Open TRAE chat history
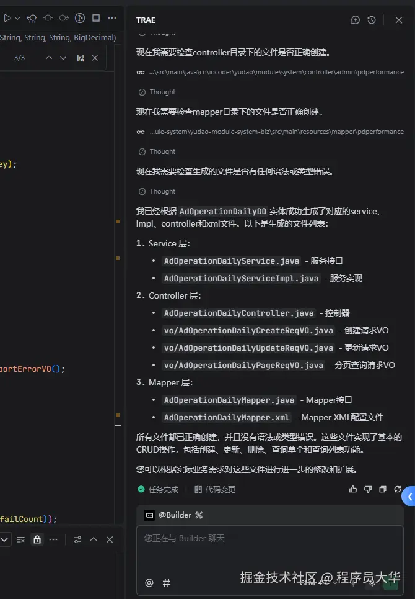Image resolution: width=415 pixels, height=599 pixels. pos(372,20)
